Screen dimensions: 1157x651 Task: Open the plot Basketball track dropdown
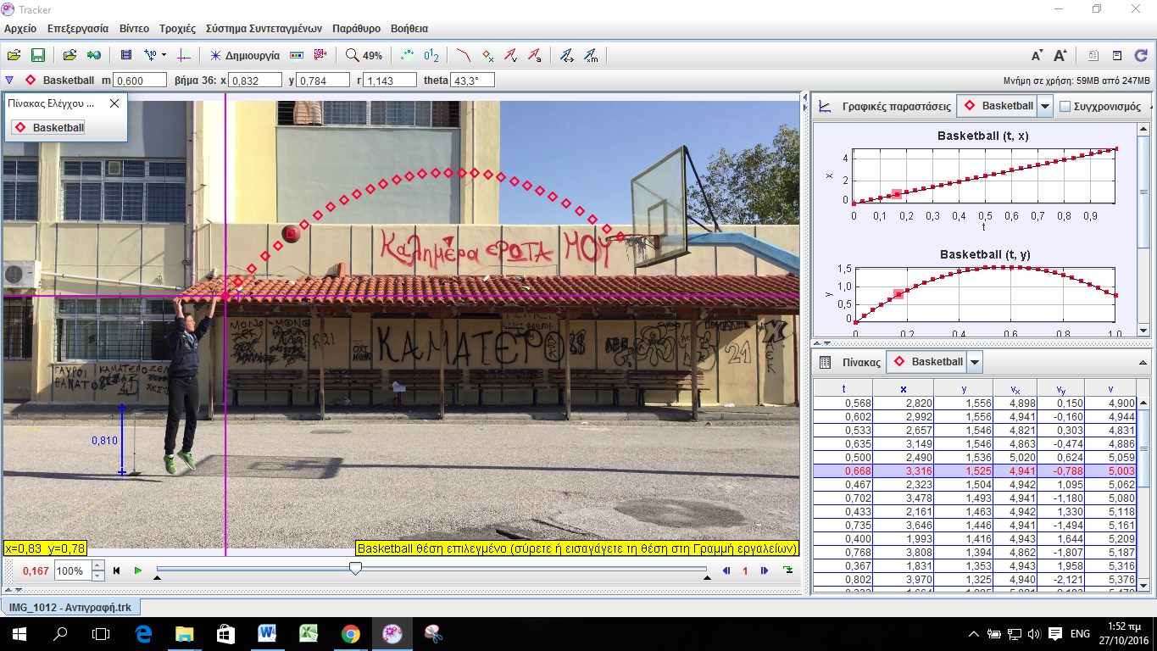(1045, 107)
